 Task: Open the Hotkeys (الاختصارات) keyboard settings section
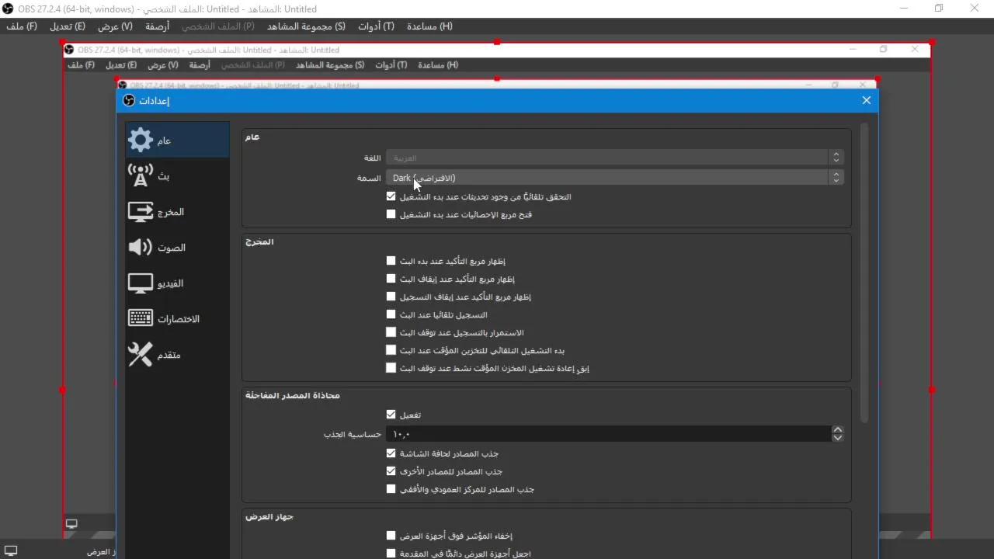pos(178,319)
